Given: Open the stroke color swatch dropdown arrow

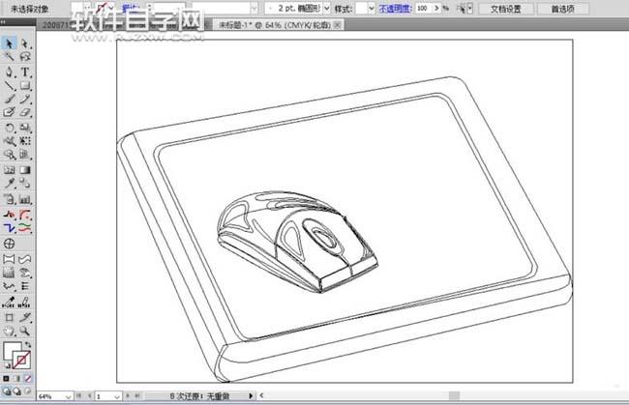Looking at the screenshot, I should coord(111,8).
